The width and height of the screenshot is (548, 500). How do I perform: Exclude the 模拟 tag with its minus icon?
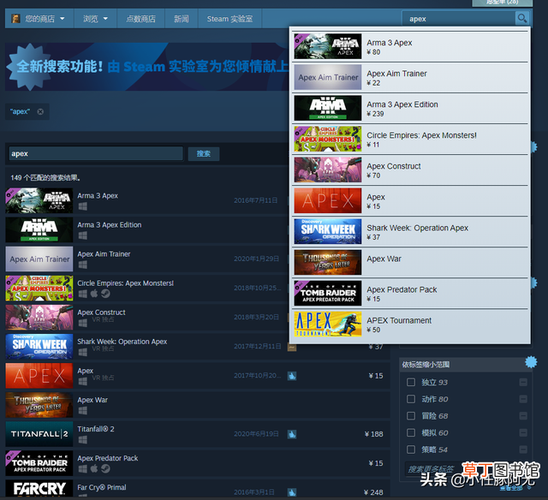pos(523,432)
